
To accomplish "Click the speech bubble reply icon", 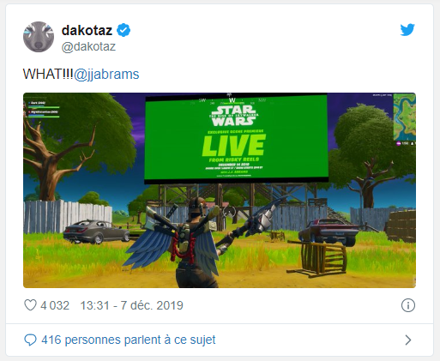I will coord(30,340).
